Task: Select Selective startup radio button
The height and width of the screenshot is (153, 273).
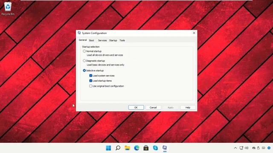Action: [x=84, y=71]
